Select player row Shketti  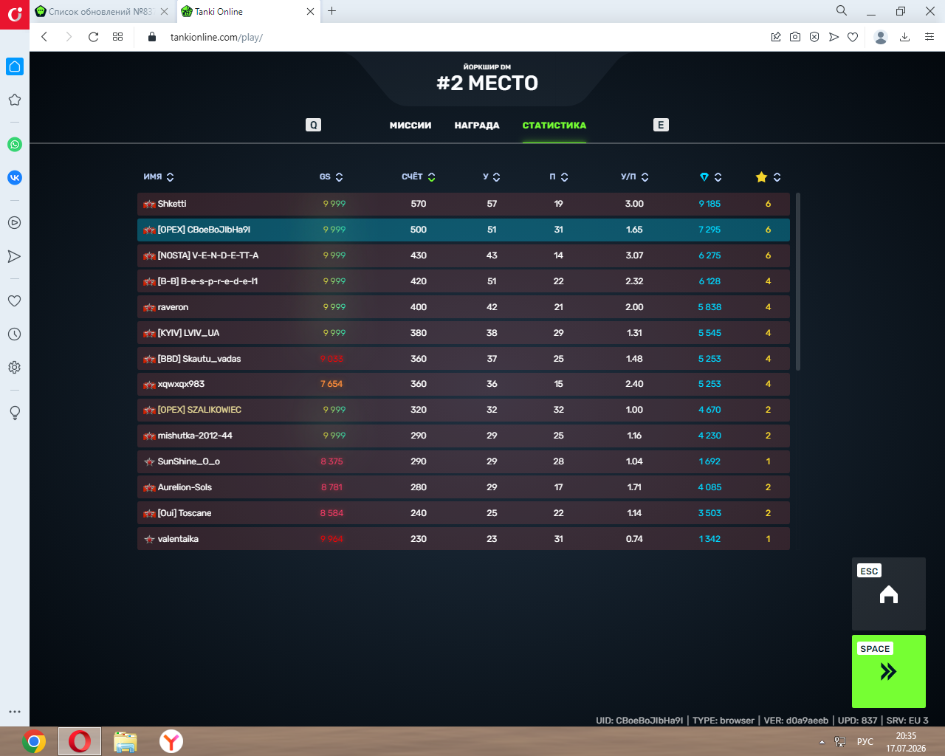pos(464,204)
